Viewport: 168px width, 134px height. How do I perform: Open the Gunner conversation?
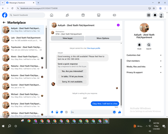click(x=23, y=86)
